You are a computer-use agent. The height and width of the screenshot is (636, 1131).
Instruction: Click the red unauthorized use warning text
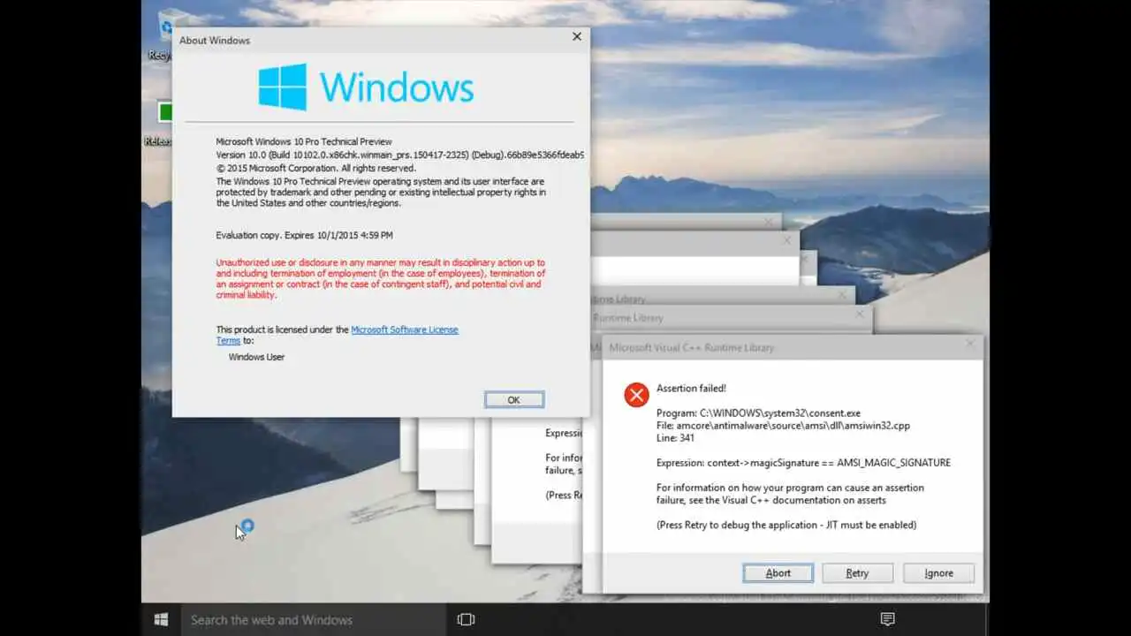(381, 279)
